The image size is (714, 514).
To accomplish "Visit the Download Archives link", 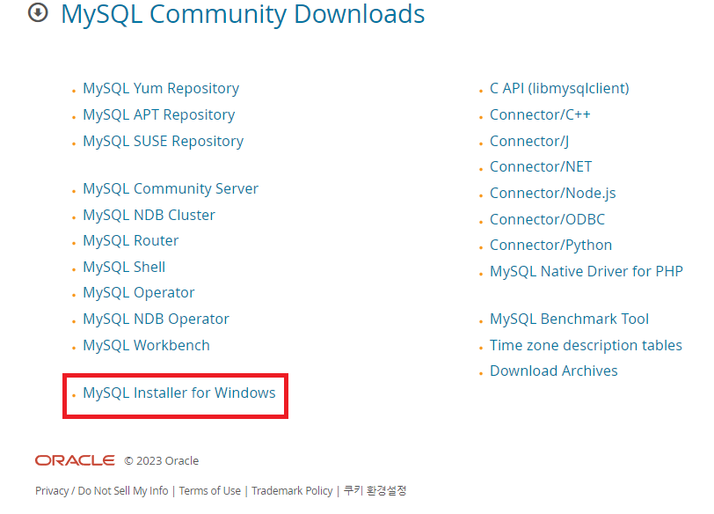I will pyautogui.click(x=553, y=371).
